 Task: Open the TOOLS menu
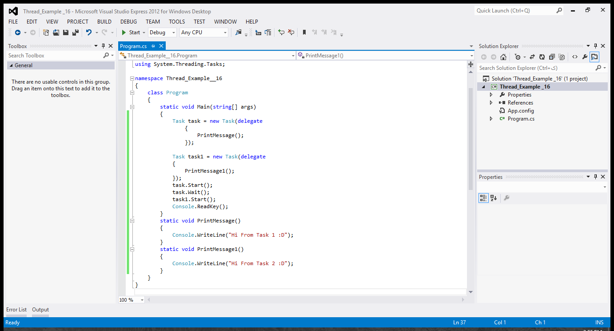pyautogui.click(x=177, y=21)
